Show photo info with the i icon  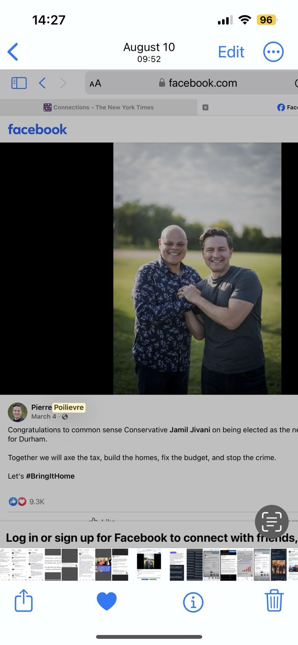(193, 603)
